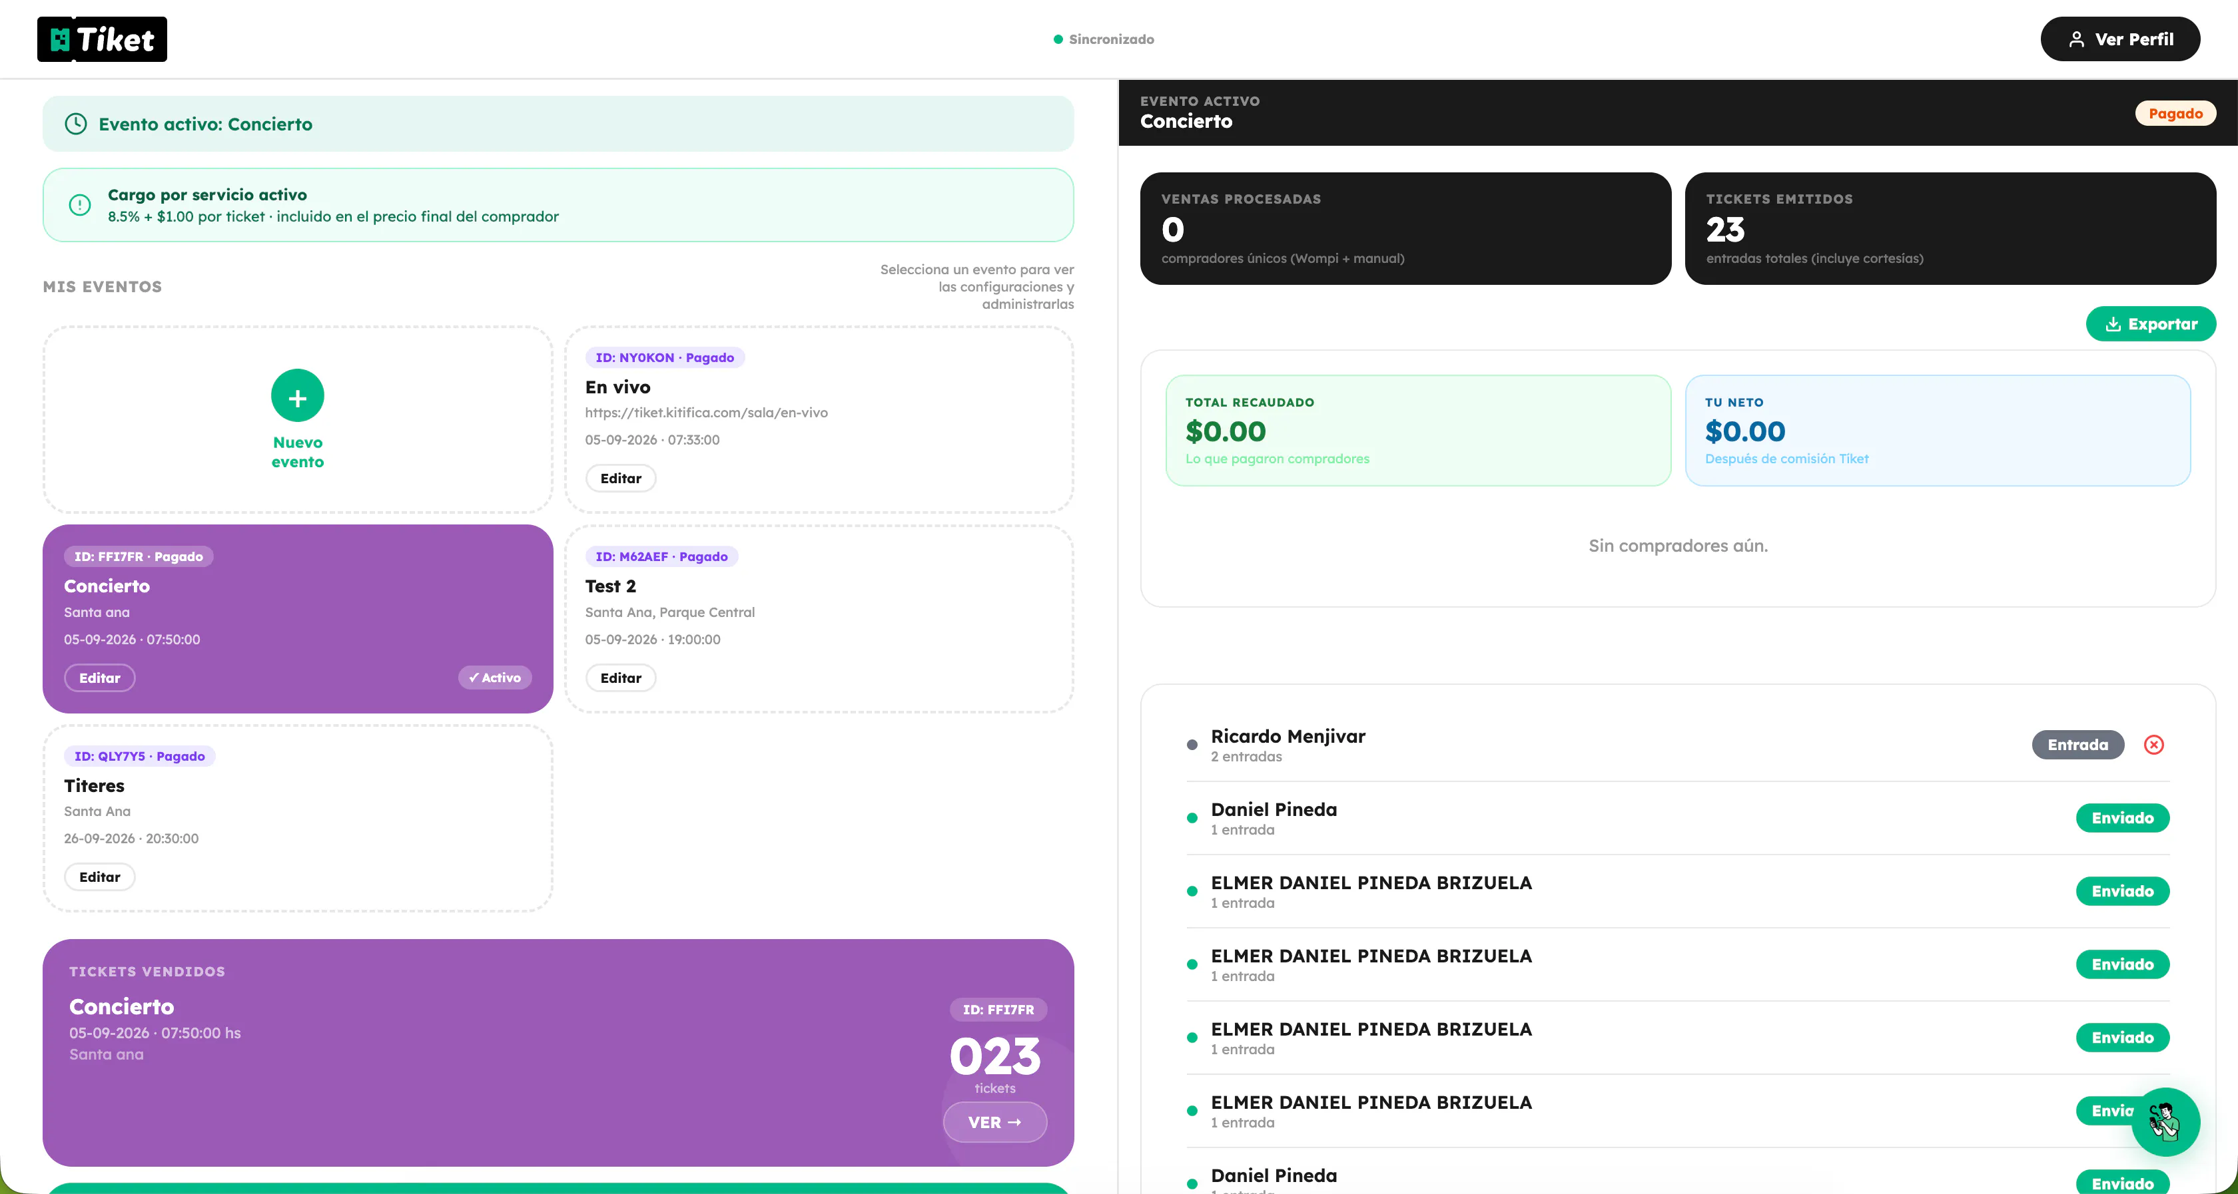Click the download icon in Exportar button
This screenshot has width=2238, height=1194.
coord(2113,324)
